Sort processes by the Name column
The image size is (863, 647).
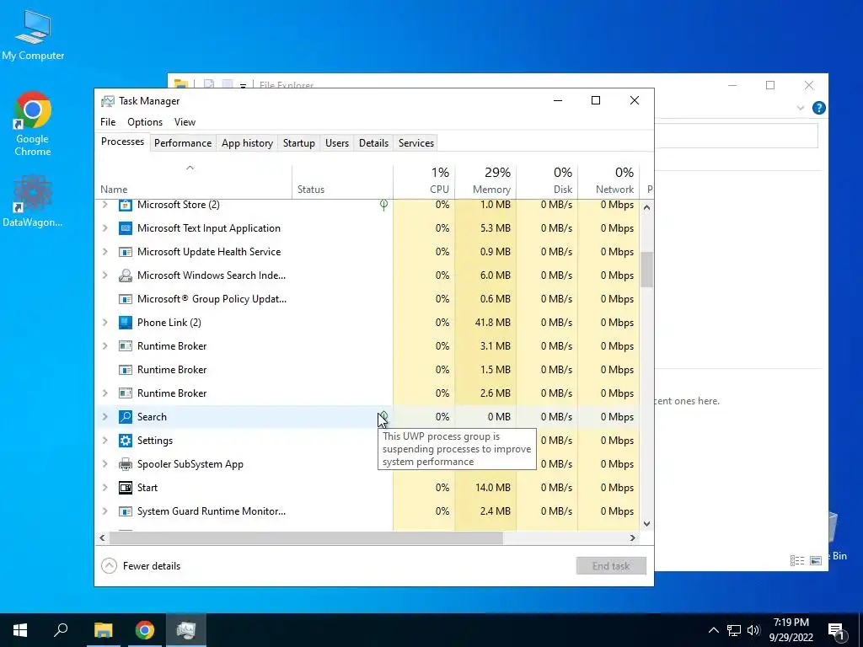click(193, 182)
